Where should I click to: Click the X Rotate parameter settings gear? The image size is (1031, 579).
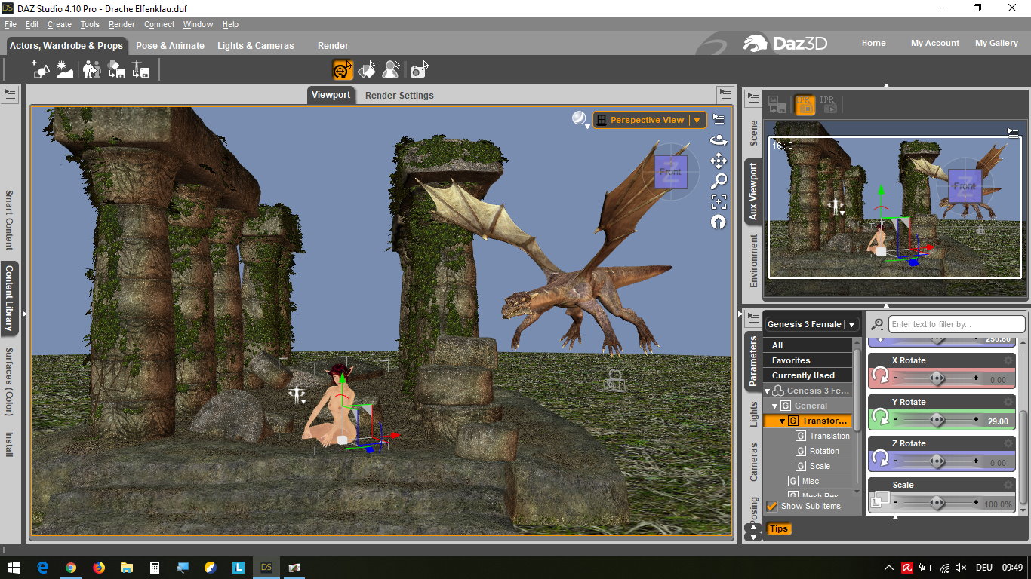click(1008, 360)
